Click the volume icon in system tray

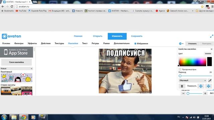click(x=194, y=117)
